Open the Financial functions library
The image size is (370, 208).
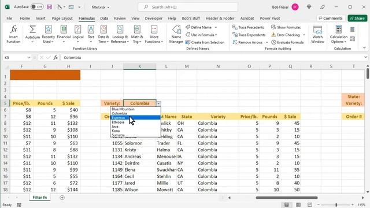click(x=64, y=34)
